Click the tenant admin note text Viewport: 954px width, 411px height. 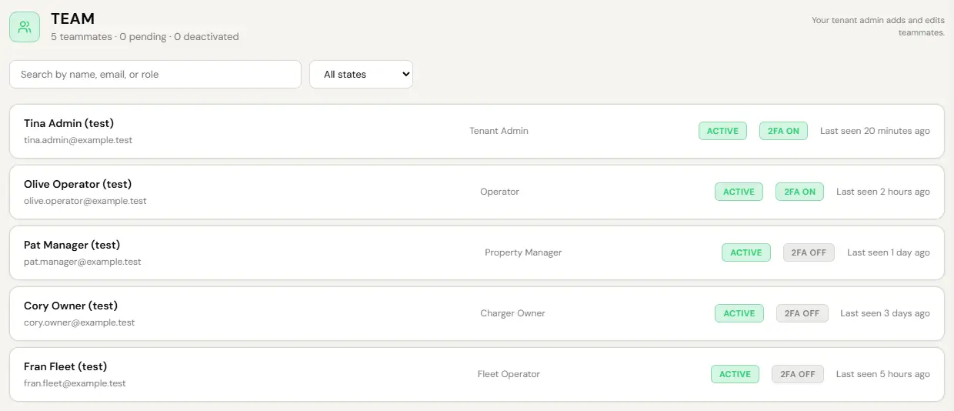[878, 26]
